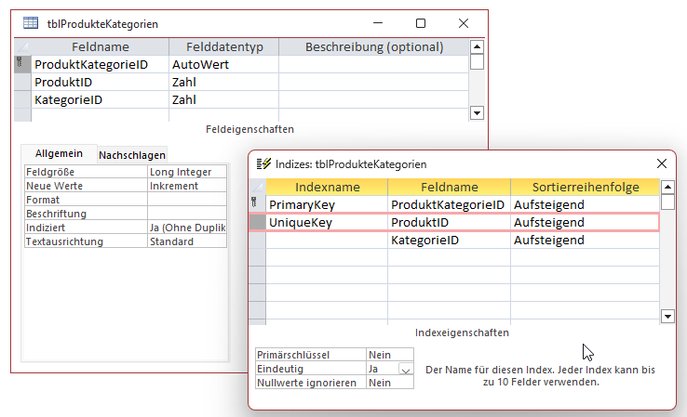687x417 pixels.
Task: Select the ProduktID field name in table design
Action: [x=100, y=82]
